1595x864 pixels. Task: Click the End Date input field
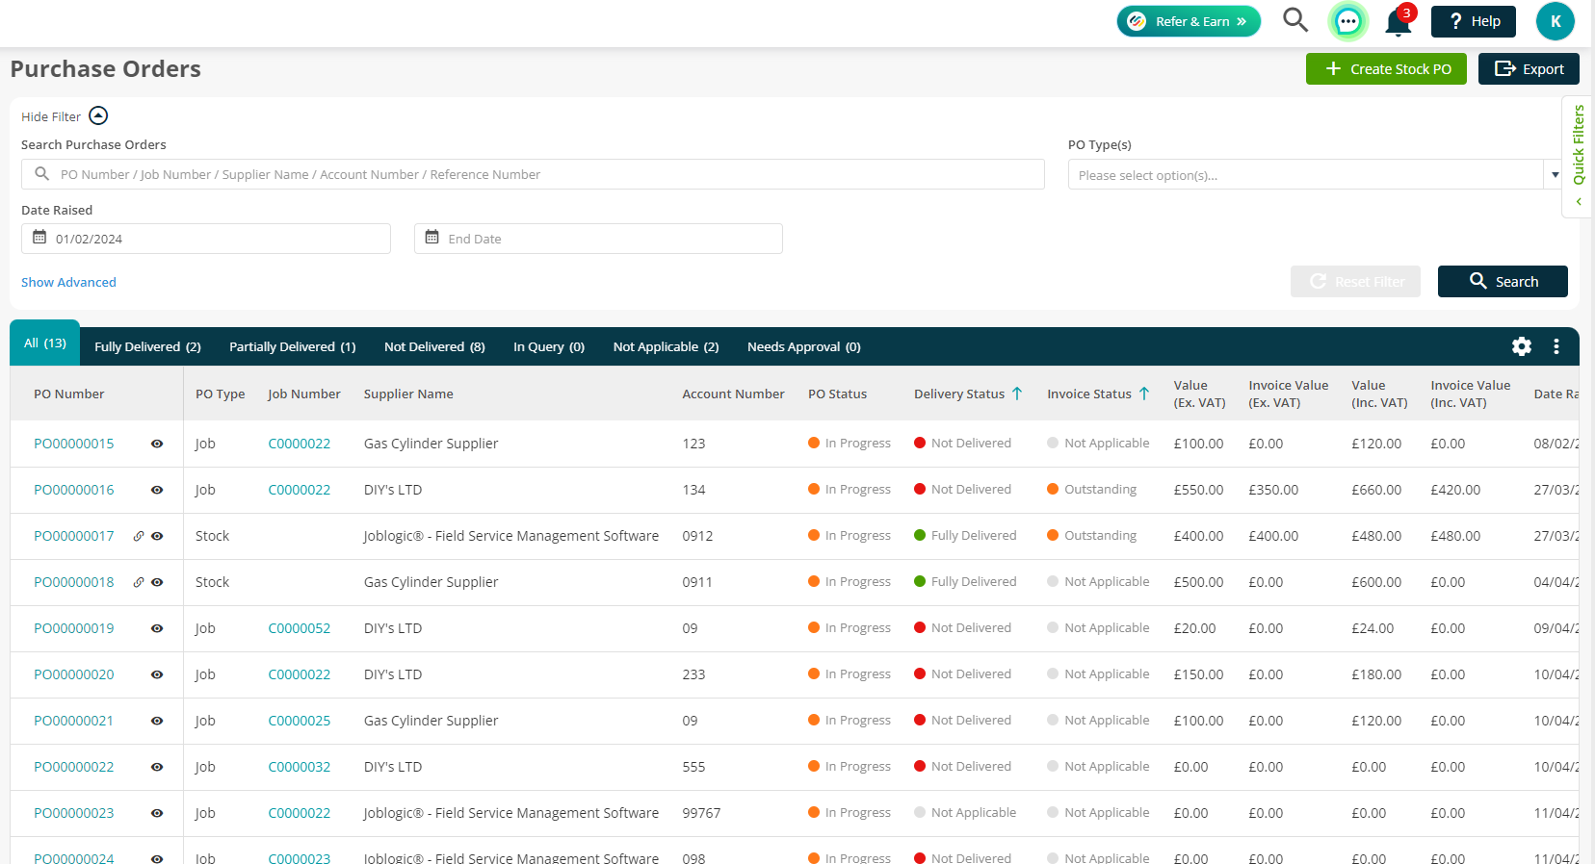tap(598, 239)
